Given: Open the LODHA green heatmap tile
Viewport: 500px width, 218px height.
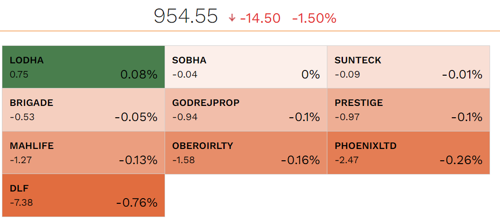Looking at the screenshot, I should [83, 67].
